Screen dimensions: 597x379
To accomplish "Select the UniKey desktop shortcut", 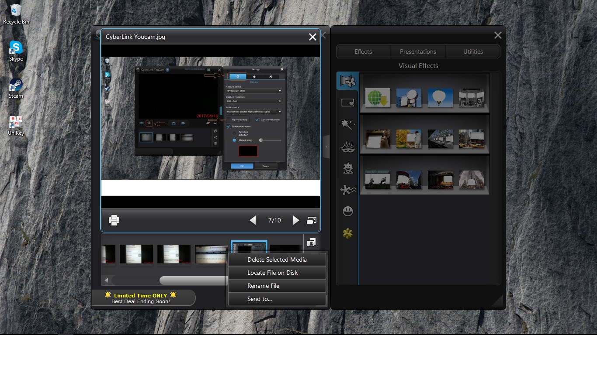I will pyautogui.click(x=16, y=126).
